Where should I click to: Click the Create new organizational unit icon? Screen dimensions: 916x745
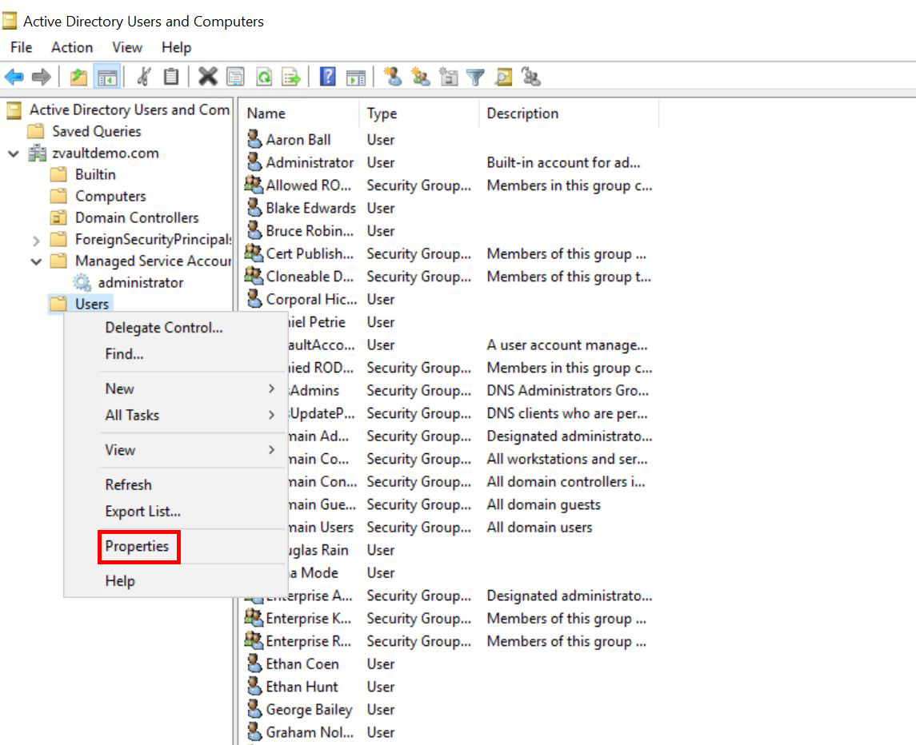click(448, 77)
